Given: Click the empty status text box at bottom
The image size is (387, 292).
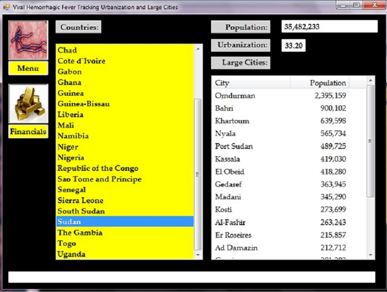Looking at the screenshot, I should (192, 277).
